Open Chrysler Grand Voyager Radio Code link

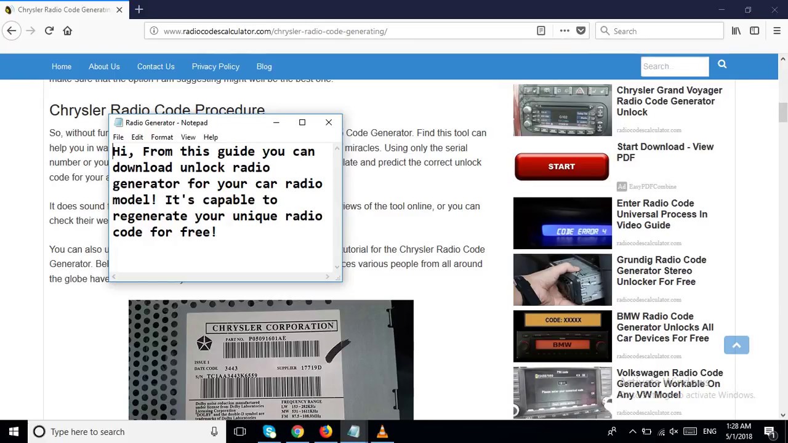(x=669, y=101)
